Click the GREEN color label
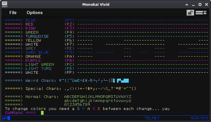 pos(32,32)
